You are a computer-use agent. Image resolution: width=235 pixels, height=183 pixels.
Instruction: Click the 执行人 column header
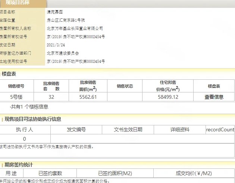click(x=25, y=130)
